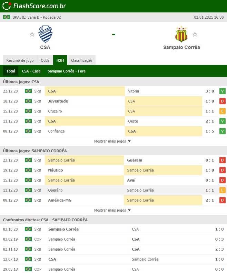Click orange E badge for Cruzeiro match

click(x=222, y=111)
